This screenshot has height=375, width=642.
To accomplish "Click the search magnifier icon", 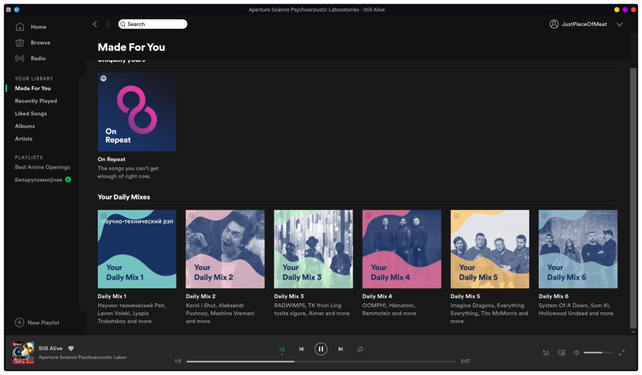I will coord(123,24).
